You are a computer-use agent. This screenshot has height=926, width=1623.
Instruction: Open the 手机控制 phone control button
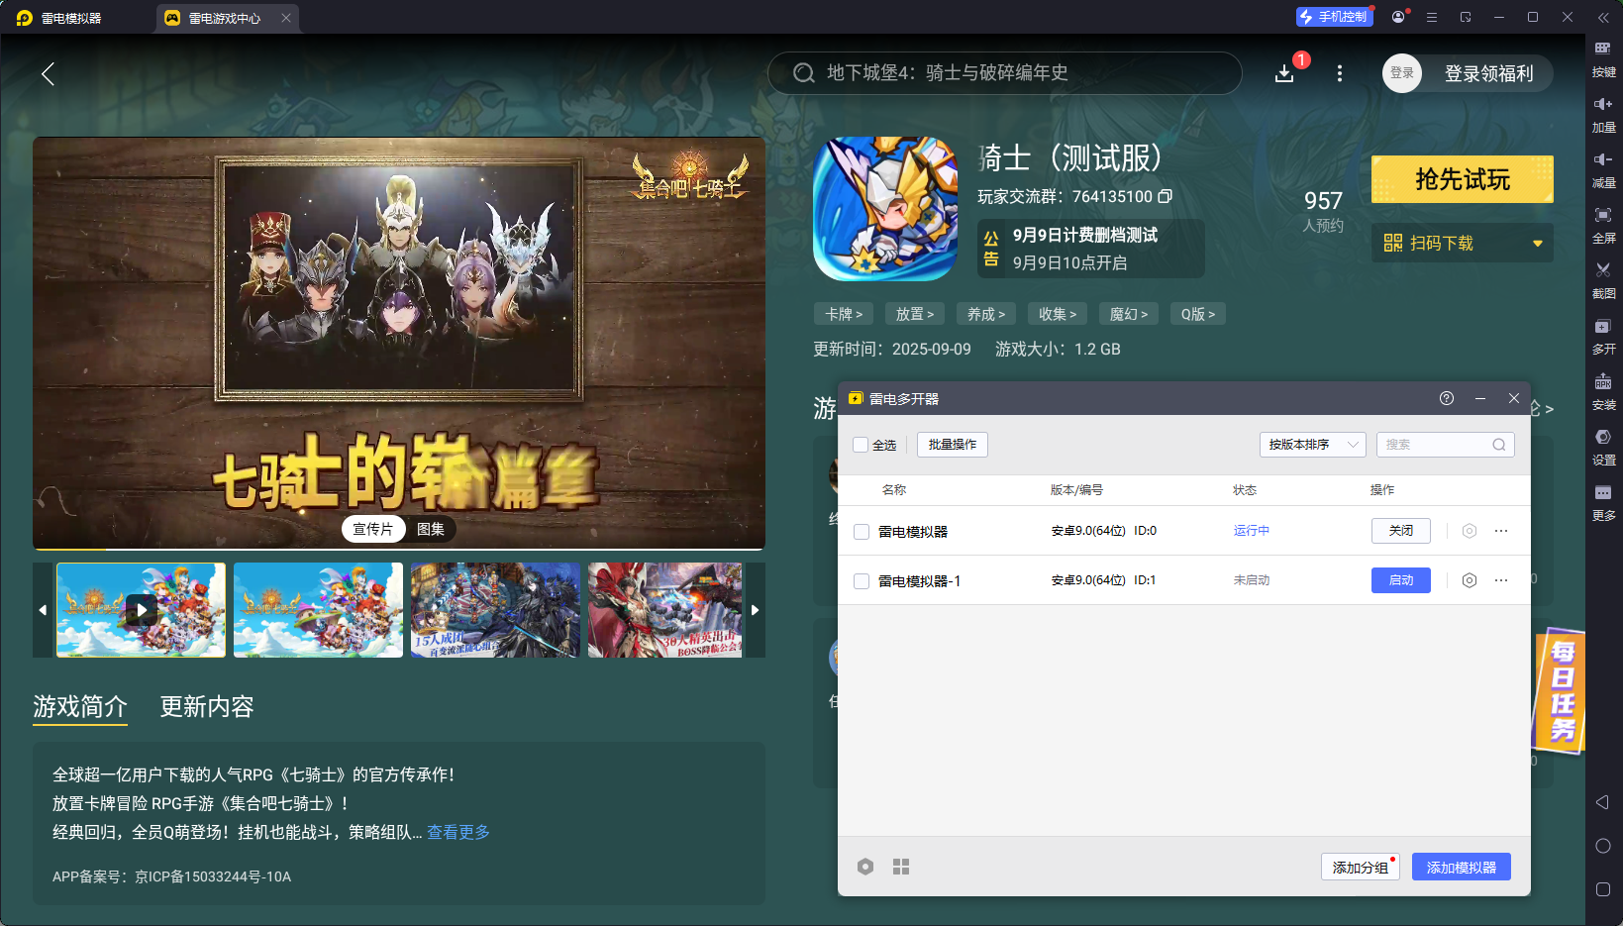pyautogui.click(x=1334, y=17)
